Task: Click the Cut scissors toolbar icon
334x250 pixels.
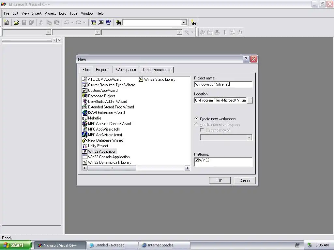Action: tap(41, 22)
